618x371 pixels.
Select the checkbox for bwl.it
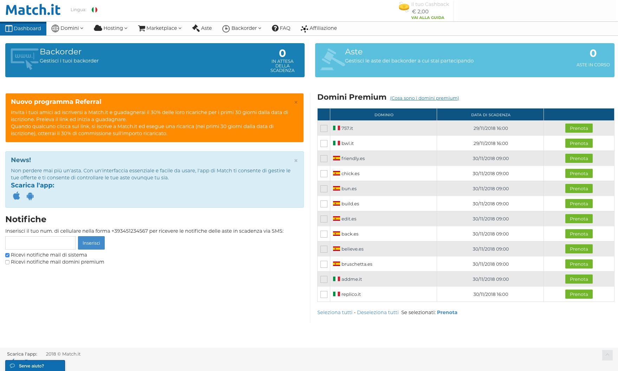[x=324, y=144]
